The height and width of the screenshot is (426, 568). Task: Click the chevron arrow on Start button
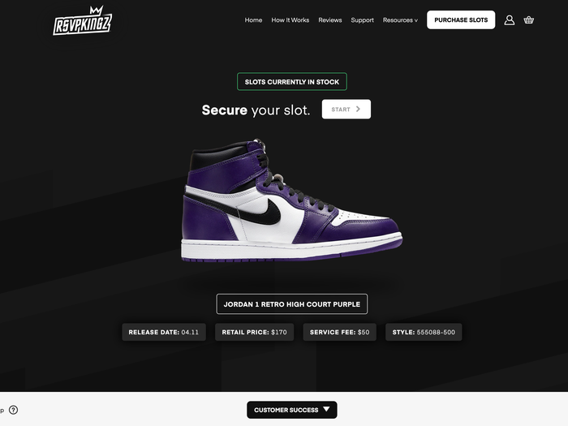358,109
